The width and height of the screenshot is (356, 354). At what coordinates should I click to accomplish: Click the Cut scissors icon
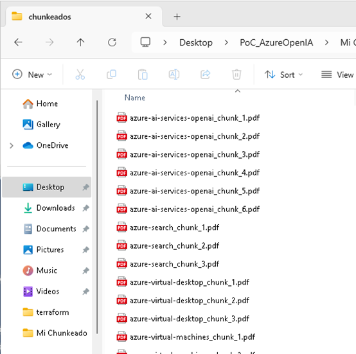pyautogui.click(x=80, y=75)
